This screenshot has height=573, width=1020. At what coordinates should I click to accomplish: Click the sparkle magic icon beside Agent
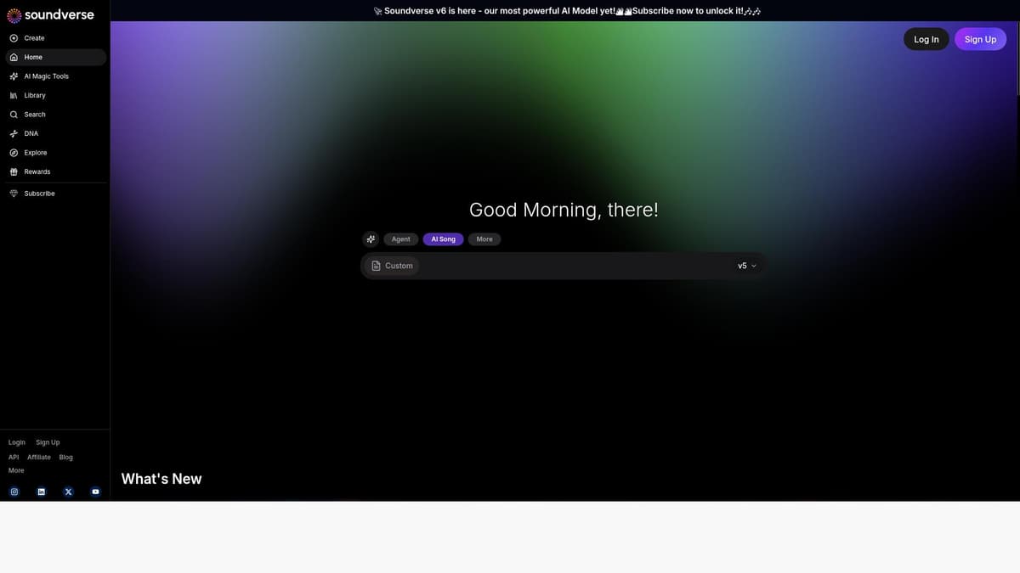(x=371, y=239)
